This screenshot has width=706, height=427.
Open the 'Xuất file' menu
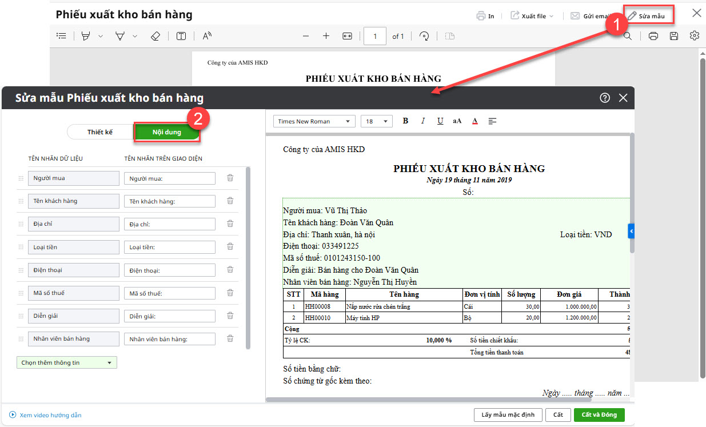pos(532,16)
